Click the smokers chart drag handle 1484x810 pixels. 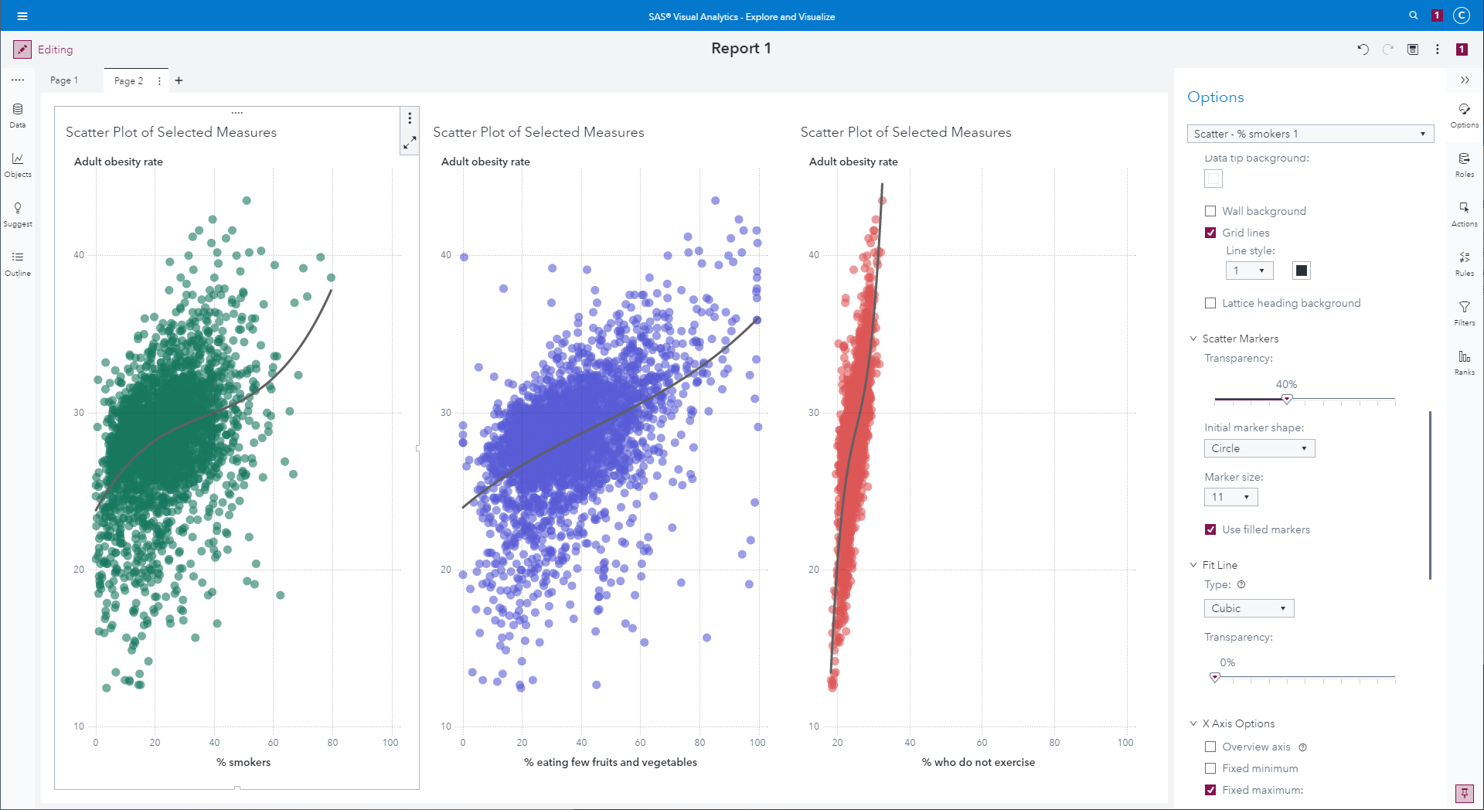click(x=237, y=113)
